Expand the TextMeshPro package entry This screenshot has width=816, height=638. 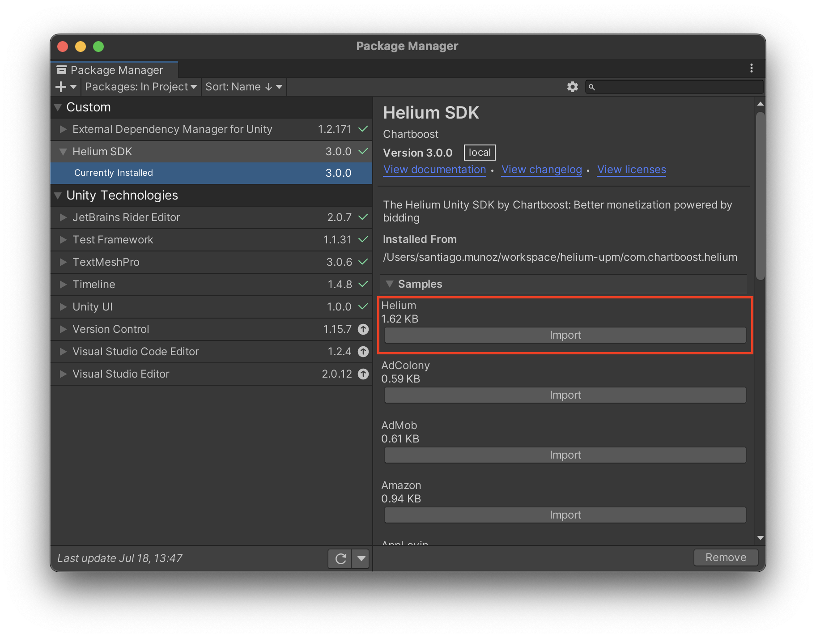click(63, 262)
